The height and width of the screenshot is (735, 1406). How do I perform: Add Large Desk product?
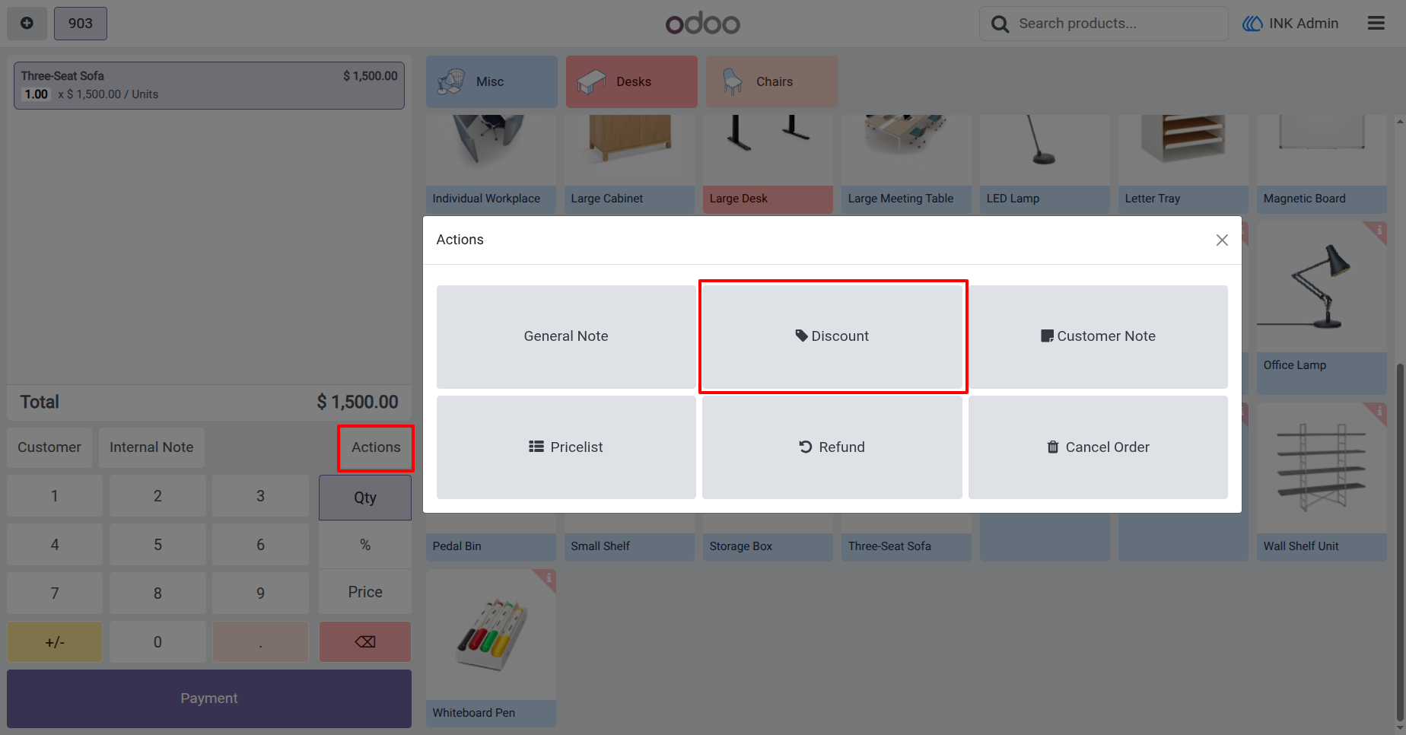click(x=768, y=164)
